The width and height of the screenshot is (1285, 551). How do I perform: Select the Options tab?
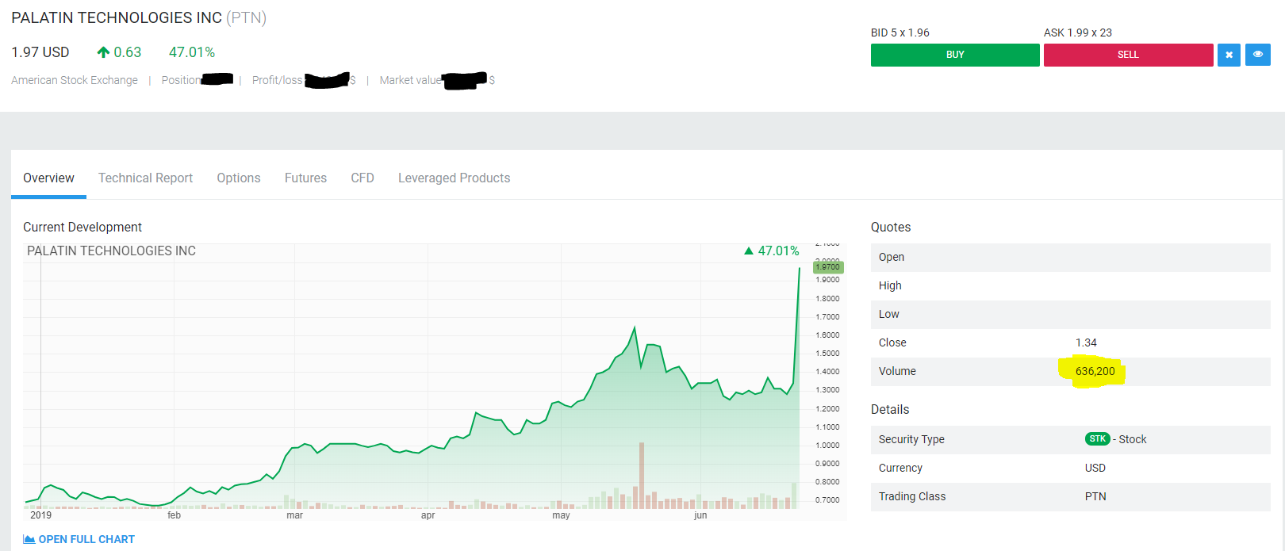coord(239,178)
